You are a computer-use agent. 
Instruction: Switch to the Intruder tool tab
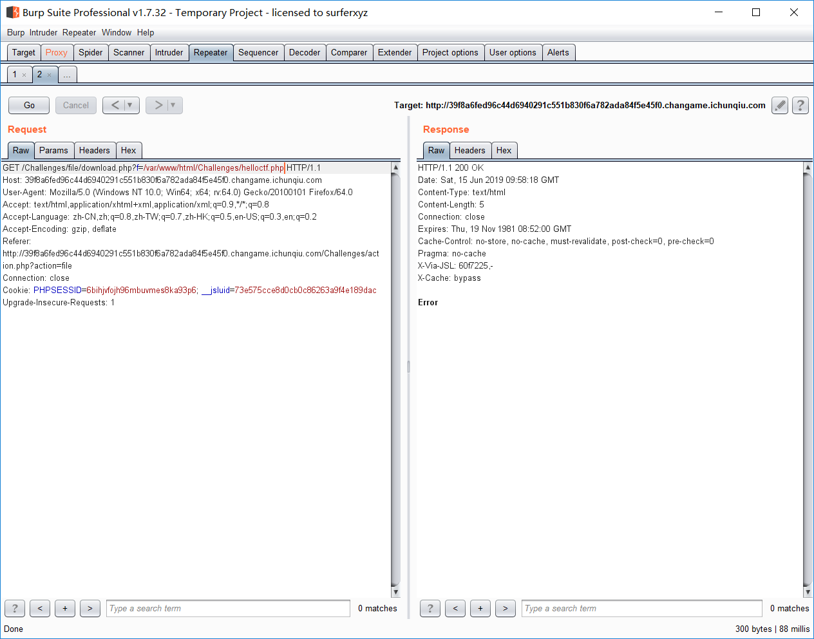[169, 53]
